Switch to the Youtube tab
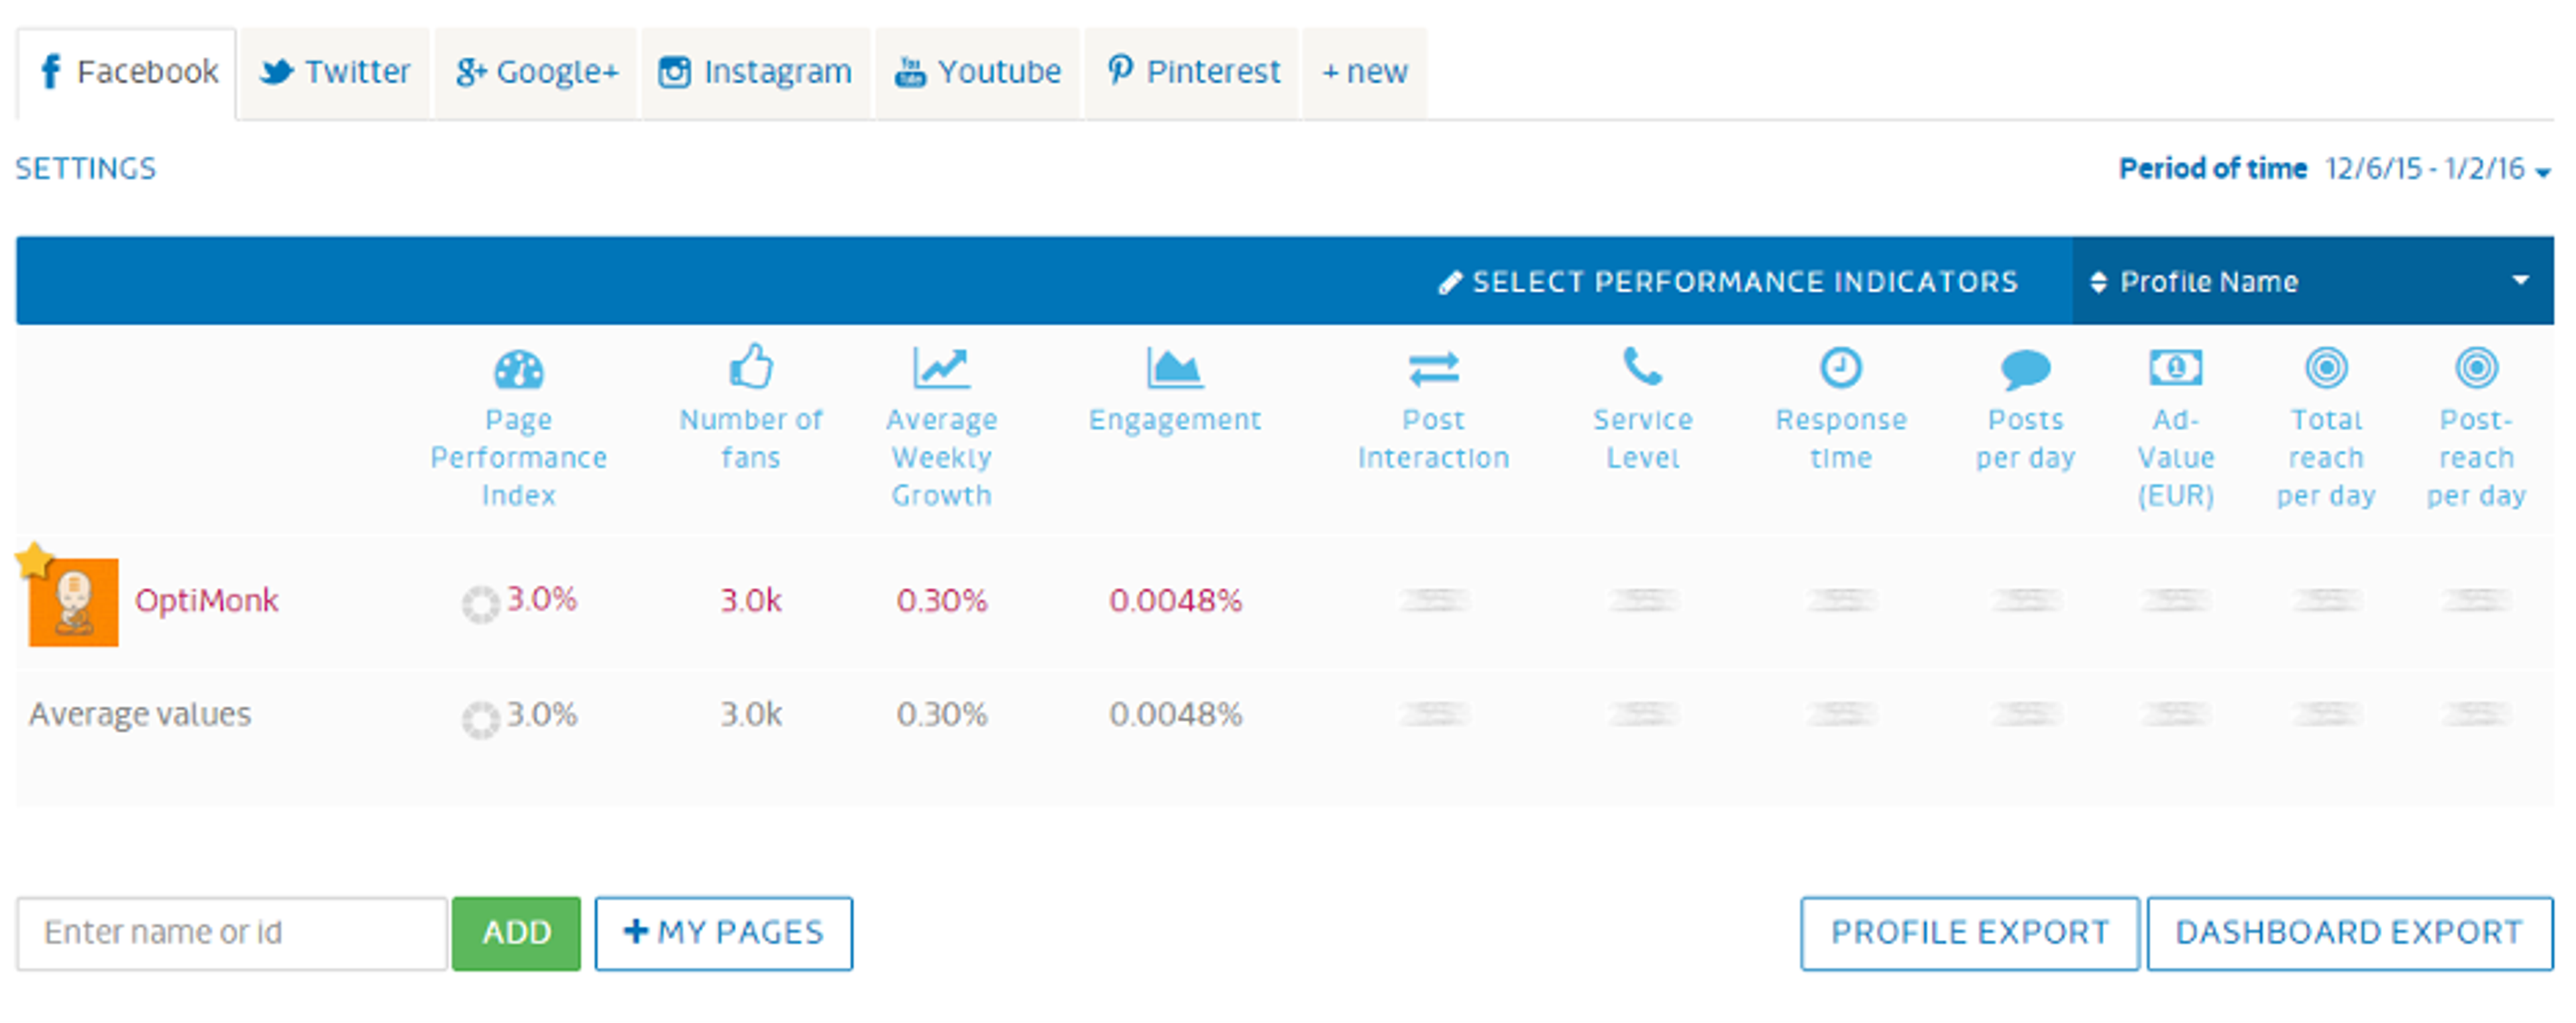This screenshot has height=1023, width=2576. [978, 73]
